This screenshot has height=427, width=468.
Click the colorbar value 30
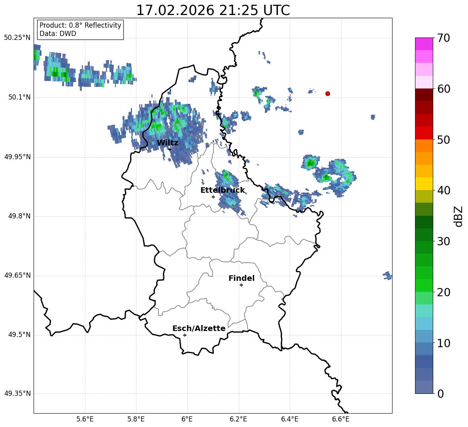pyautogui.click(x=443, y=241)
